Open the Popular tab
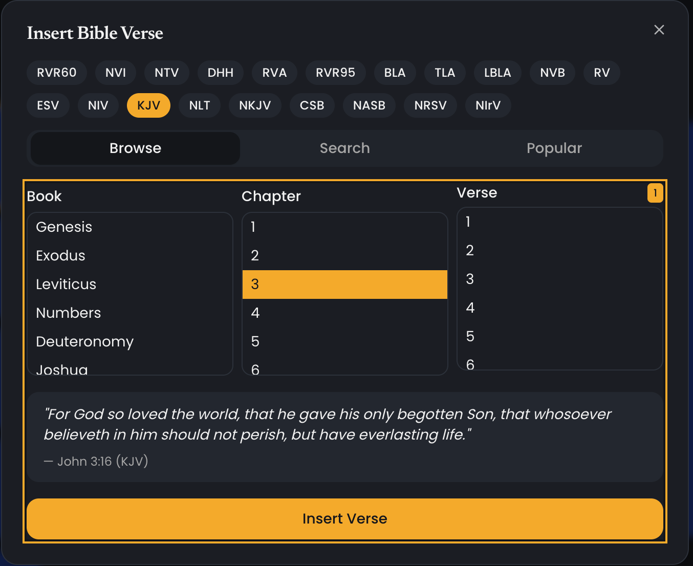Image resolution: width=693 pixels, height=566 pixels. (x=554, y=148)
